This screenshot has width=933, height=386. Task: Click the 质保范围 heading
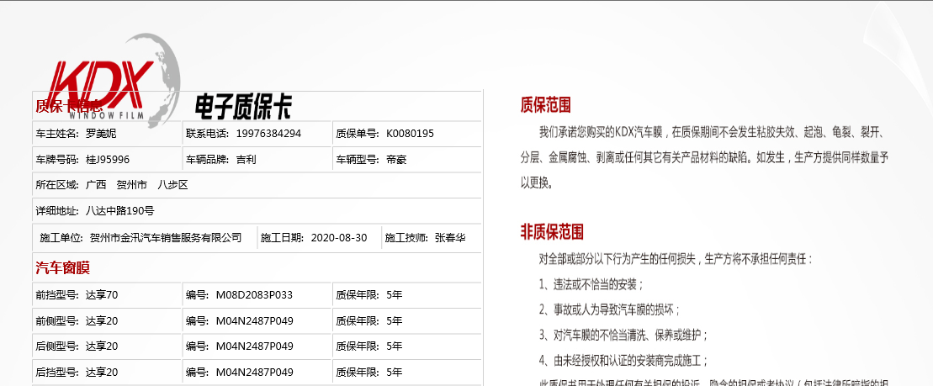(x=546, y=105)
